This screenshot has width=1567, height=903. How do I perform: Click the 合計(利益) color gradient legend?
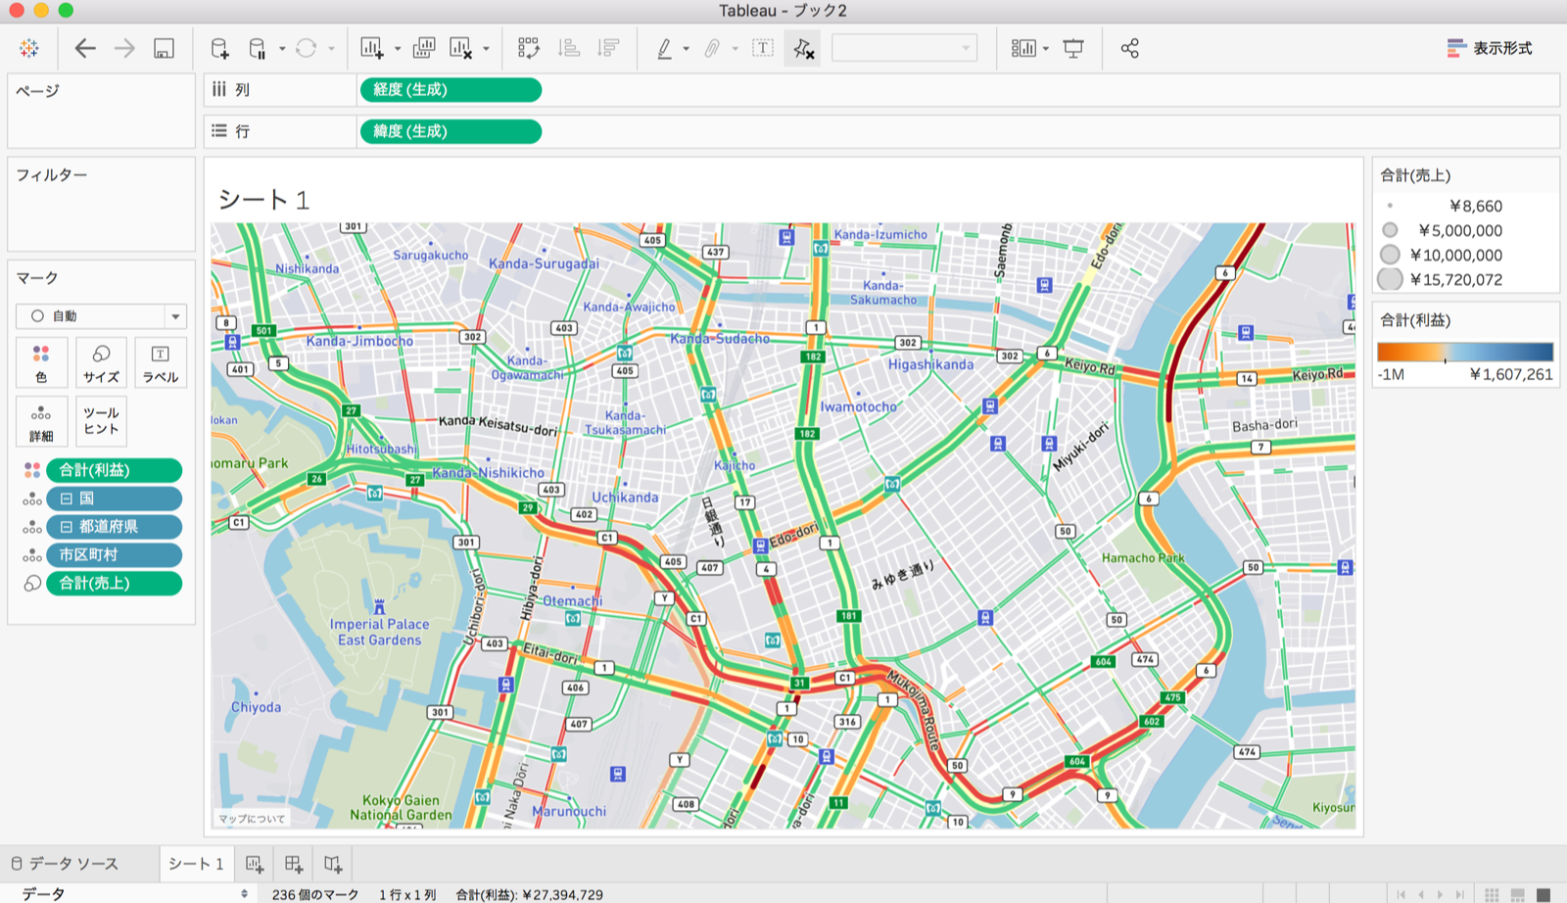[x=1464, y=353]
